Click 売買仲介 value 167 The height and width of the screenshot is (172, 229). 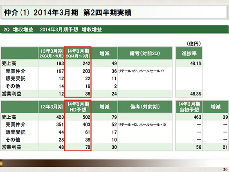click(61, 71)
